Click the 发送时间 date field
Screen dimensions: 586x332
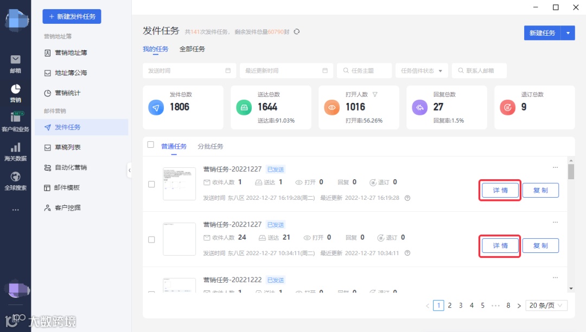[189, 70]
